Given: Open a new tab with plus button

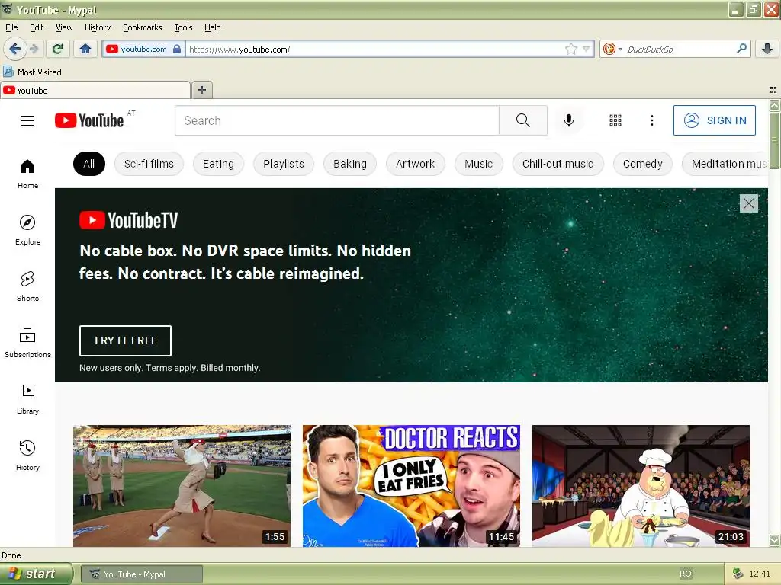Looking at the screenshot, I should click(201, 90).
